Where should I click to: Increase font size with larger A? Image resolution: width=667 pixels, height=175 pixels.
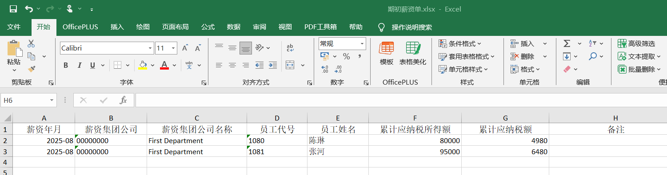185,48
